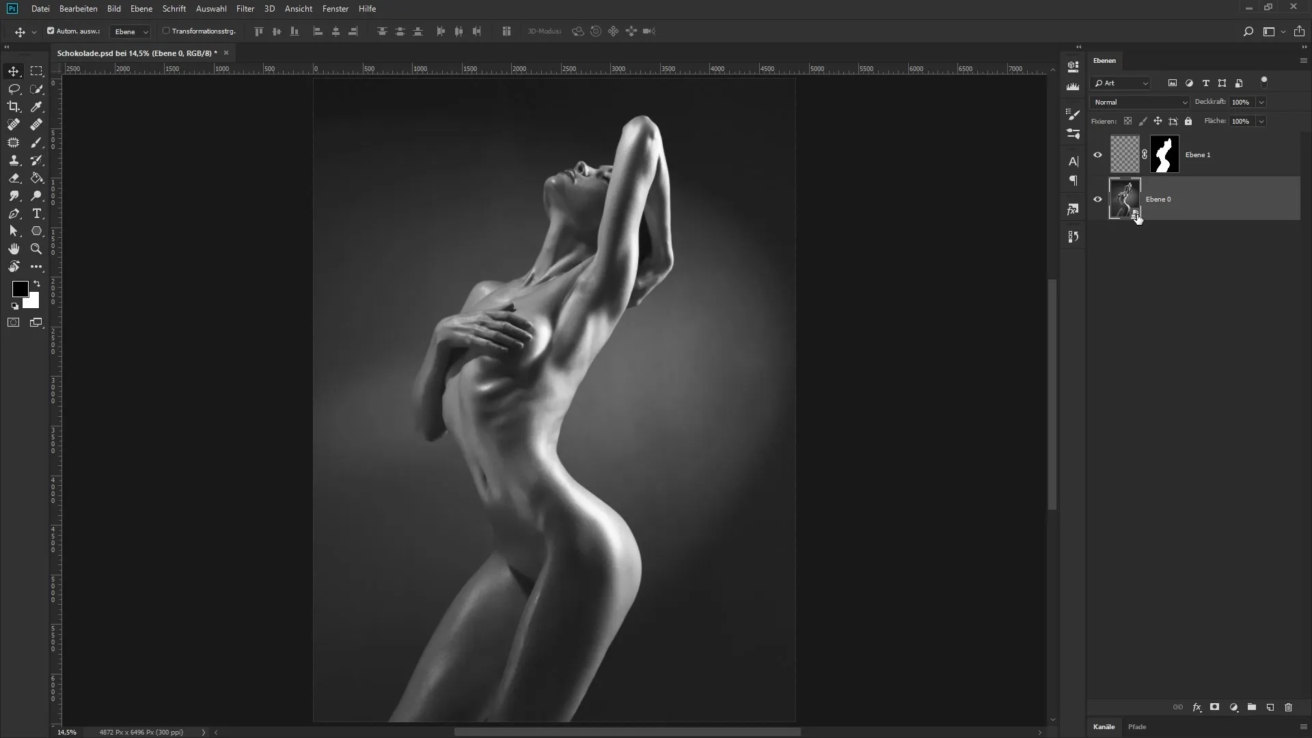Select the Eyedropper tool
1312x738 pixels.
tap(36, 107)
